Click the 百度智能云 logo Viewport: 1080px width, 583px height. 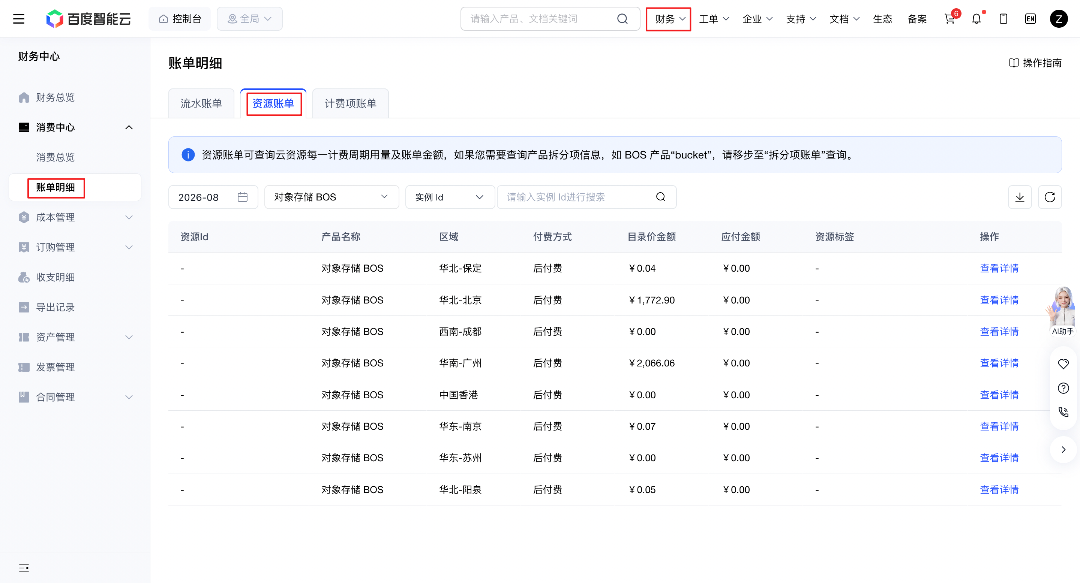(88, 19)
